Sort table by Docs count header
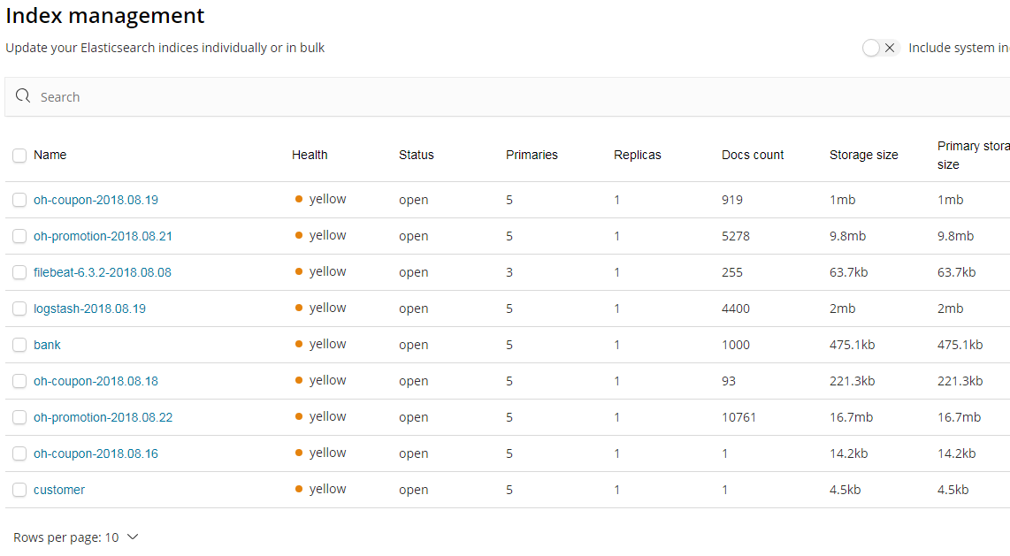1010x556 pixels. [753, 155]
